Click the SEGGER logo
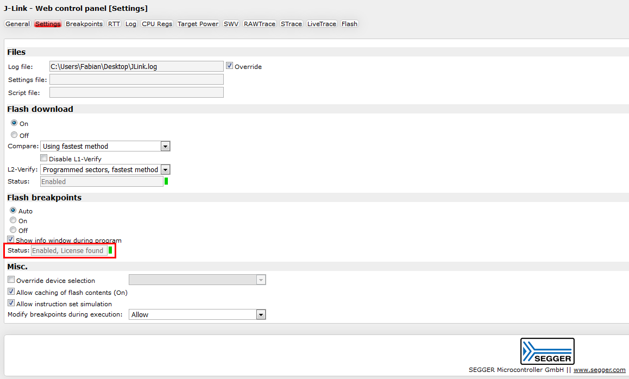This screenshot has width=629, height=379. point(547,351)
